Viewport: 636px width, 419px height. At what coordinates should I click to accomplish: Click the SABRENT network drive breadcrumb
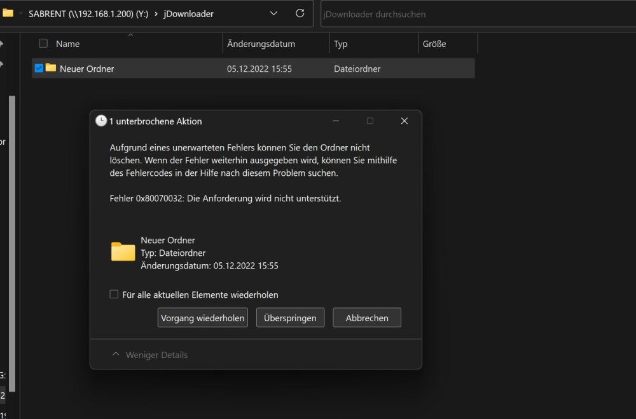point(88,14)
